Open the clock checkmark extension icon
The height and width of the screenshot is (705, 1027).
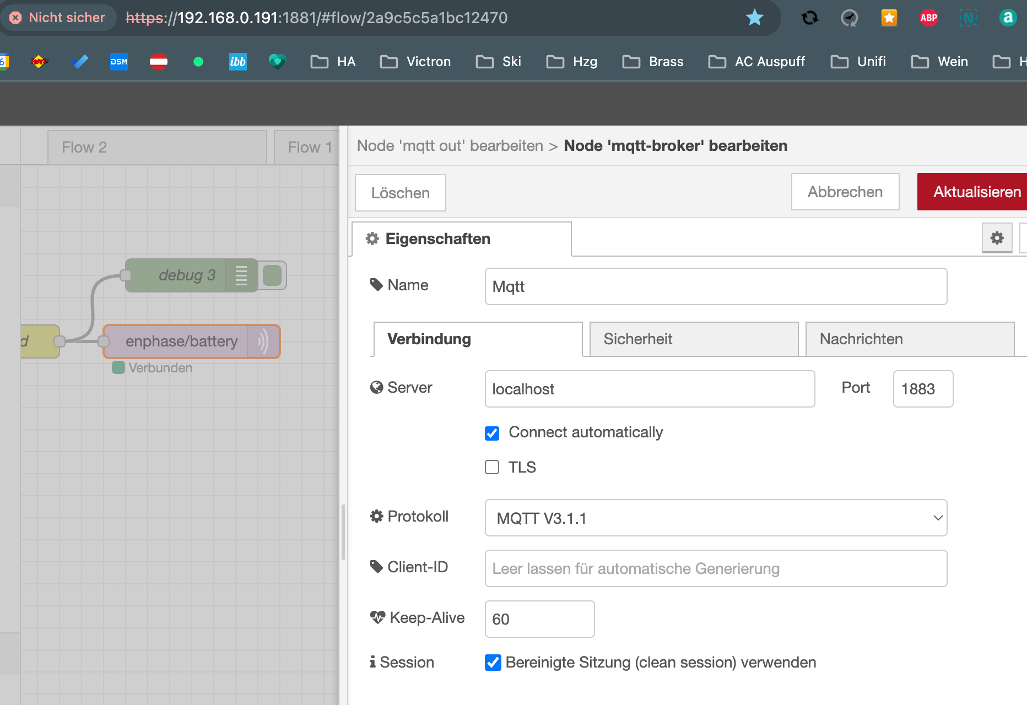tap(849, 18)
